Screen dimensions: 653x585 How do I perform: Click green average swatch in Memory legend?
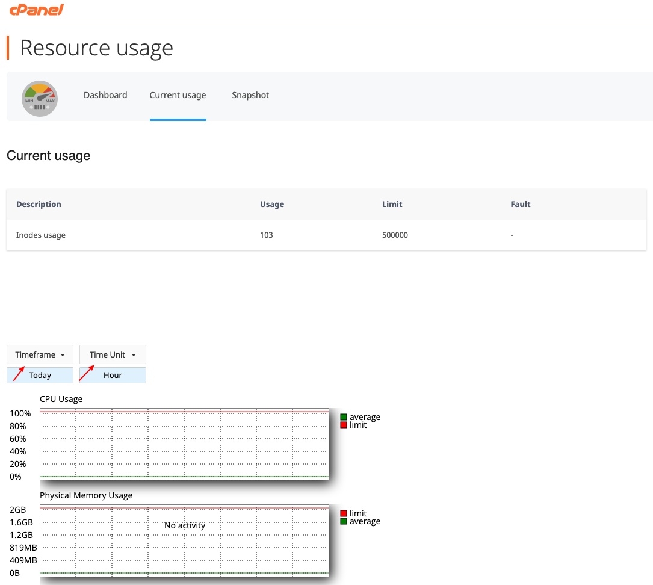pyautogui.click(x=344, y=521)
